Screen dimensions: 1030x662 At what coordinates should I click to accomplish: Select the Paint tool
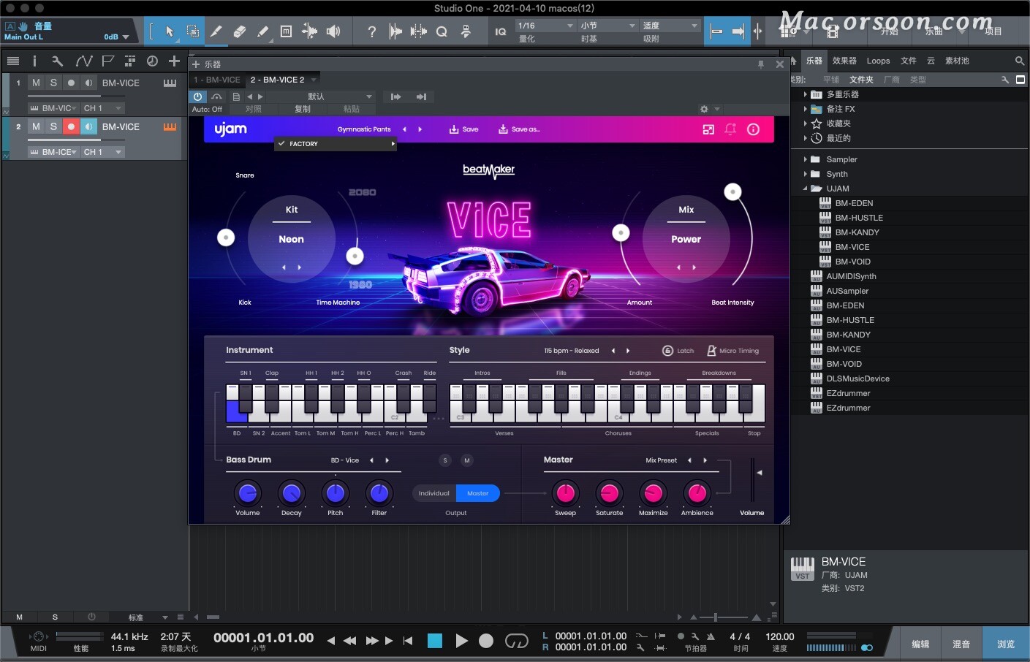point(262,31)
